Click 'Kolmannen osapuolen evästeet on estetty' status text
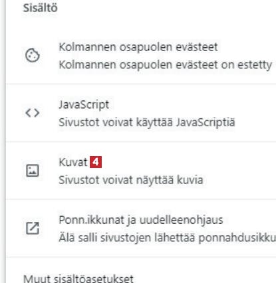 [x=165, y=65]
